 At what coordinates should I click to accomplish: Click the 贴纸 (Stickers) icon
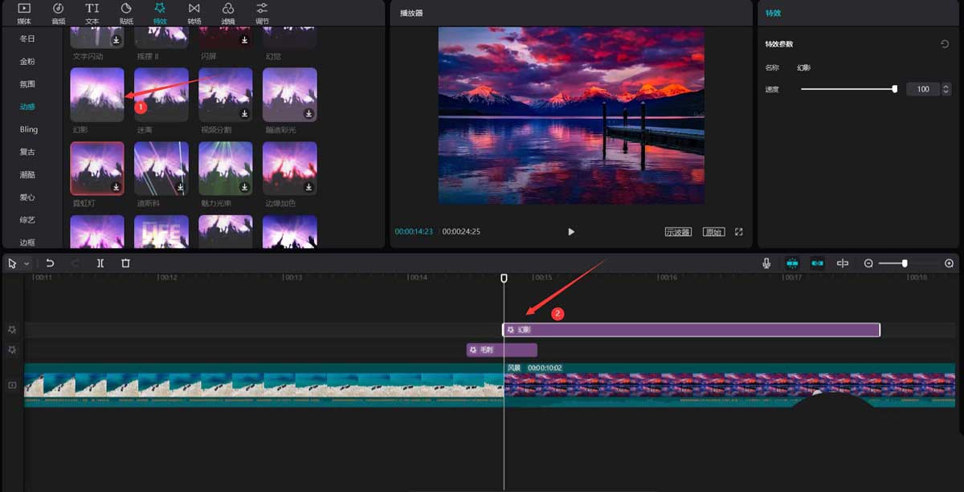click(126, 12)
